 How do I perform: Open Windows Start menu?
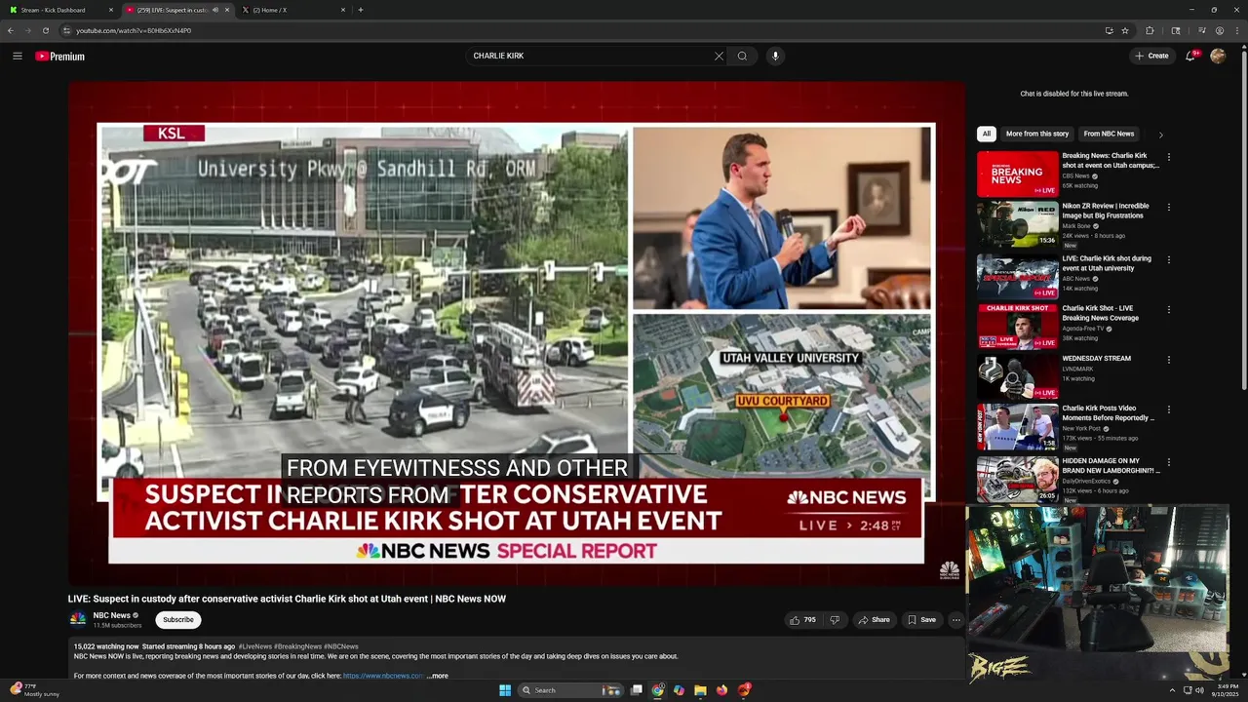point(505,690)
